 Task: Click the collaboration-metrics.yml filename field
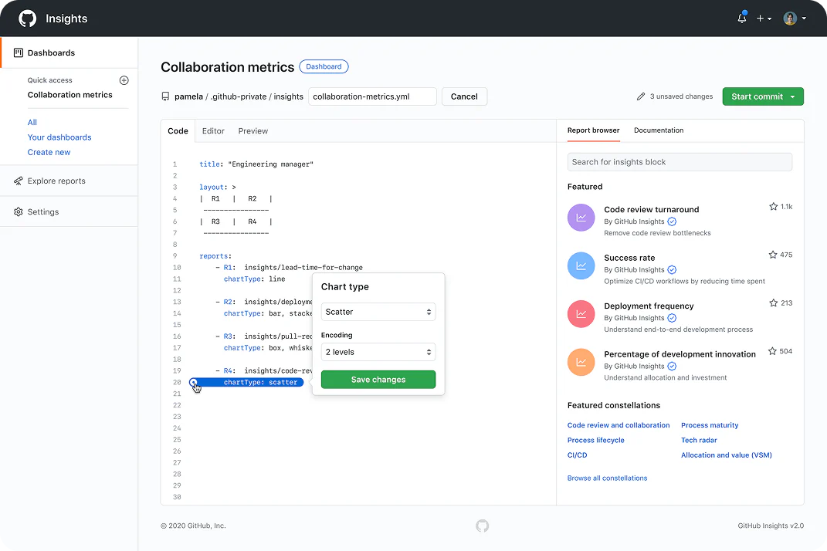[372, 96]
